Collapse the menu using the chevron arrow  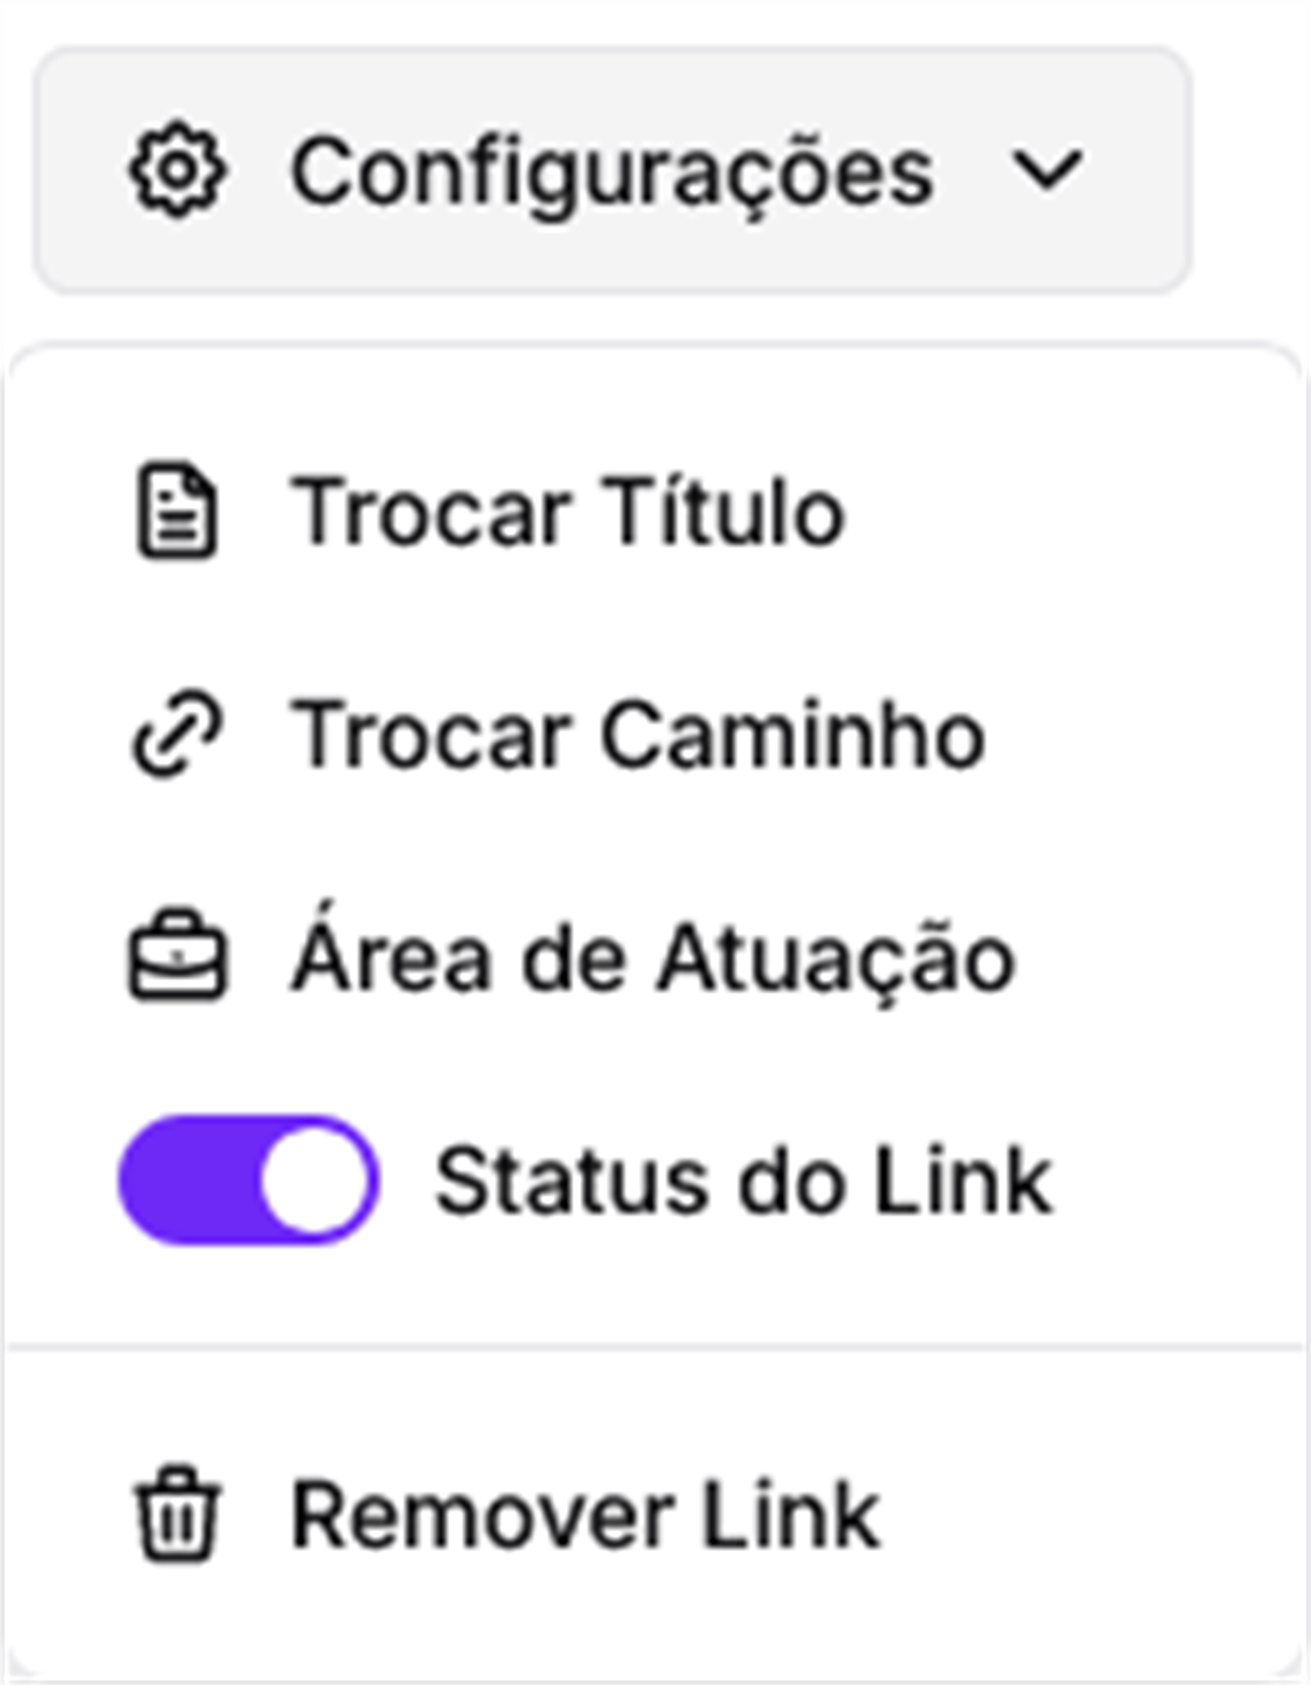pyautogui.click(x=1047, y=170)
